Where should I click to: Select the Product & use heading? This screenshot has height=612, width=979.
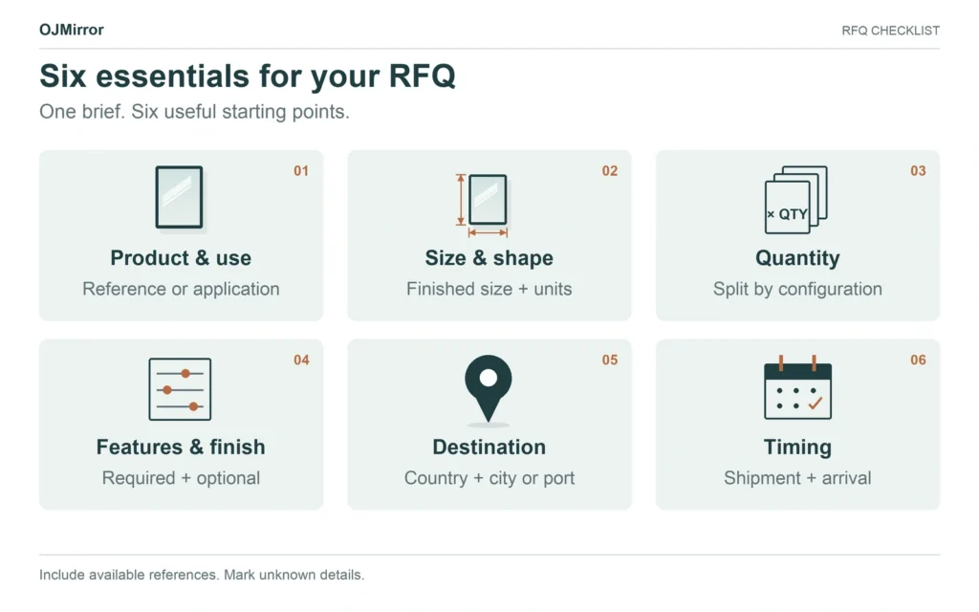coord(181,258)
